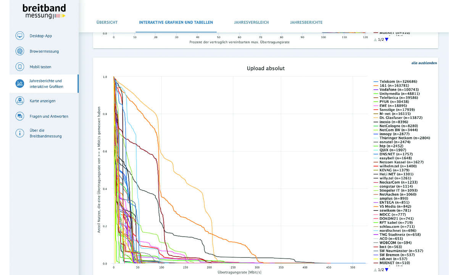Image resolution: width=458 pixels, height=275 pixels.
Task: Open Fragen und Antworten sidebar link
Action: [x=49, y=116]
